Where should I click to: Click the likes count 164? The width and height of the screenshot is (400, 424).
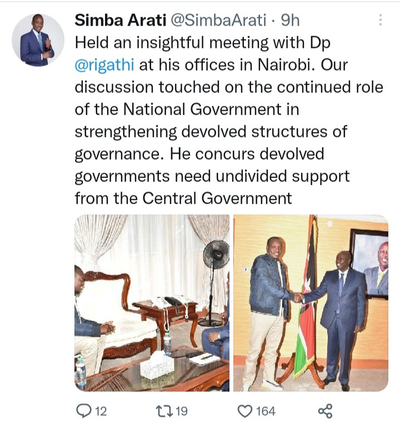tap(266, 411)
